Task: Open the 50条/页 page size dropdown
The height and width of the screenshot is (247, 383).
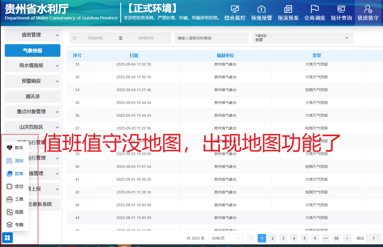Action: (225, 238)
